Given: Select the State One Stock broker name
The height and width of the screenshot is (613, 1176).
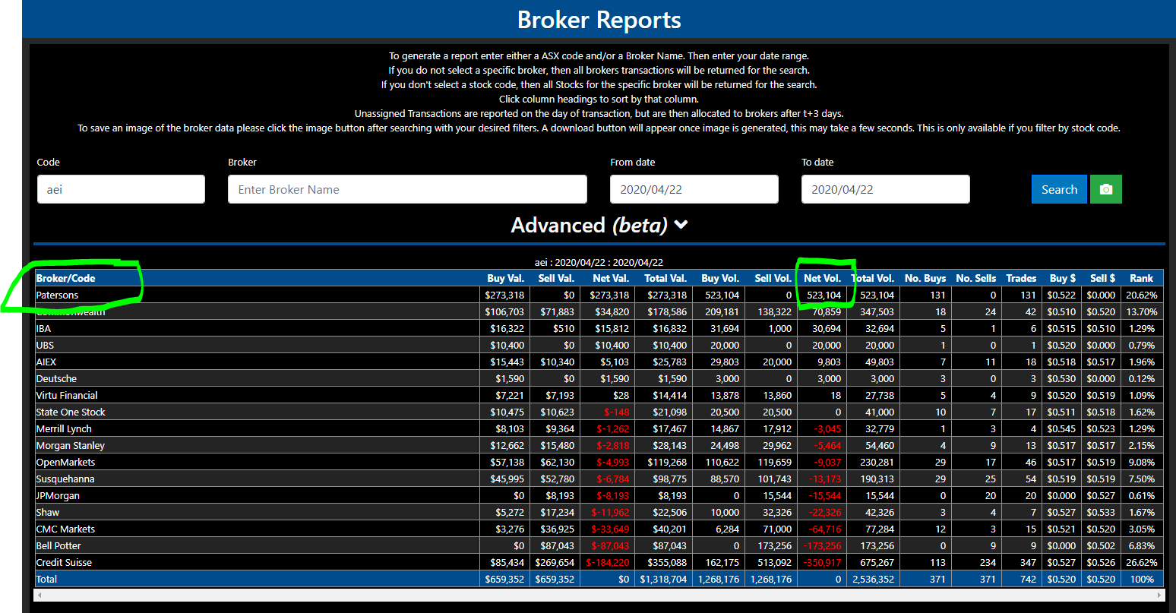Looking at the screenshot, I should point(71,412).
